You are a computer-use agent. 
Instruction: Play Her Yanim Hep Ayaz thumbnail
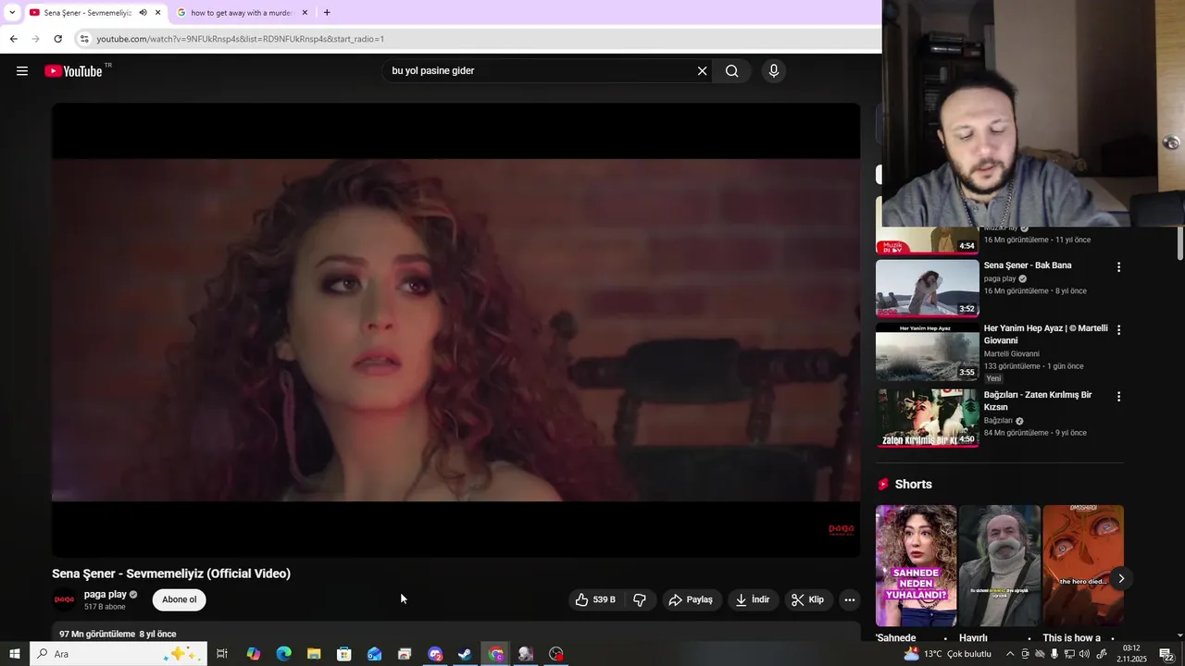tap(927, 351)
